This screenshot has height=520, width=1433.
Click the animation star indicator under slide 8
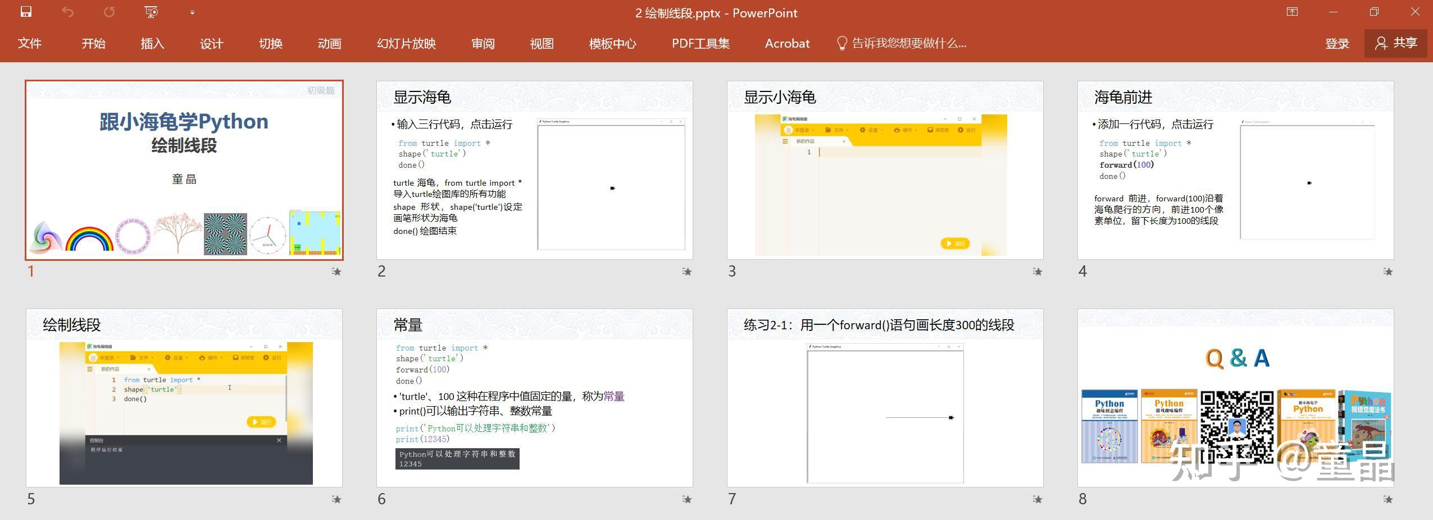click(x=1387, y=499)
